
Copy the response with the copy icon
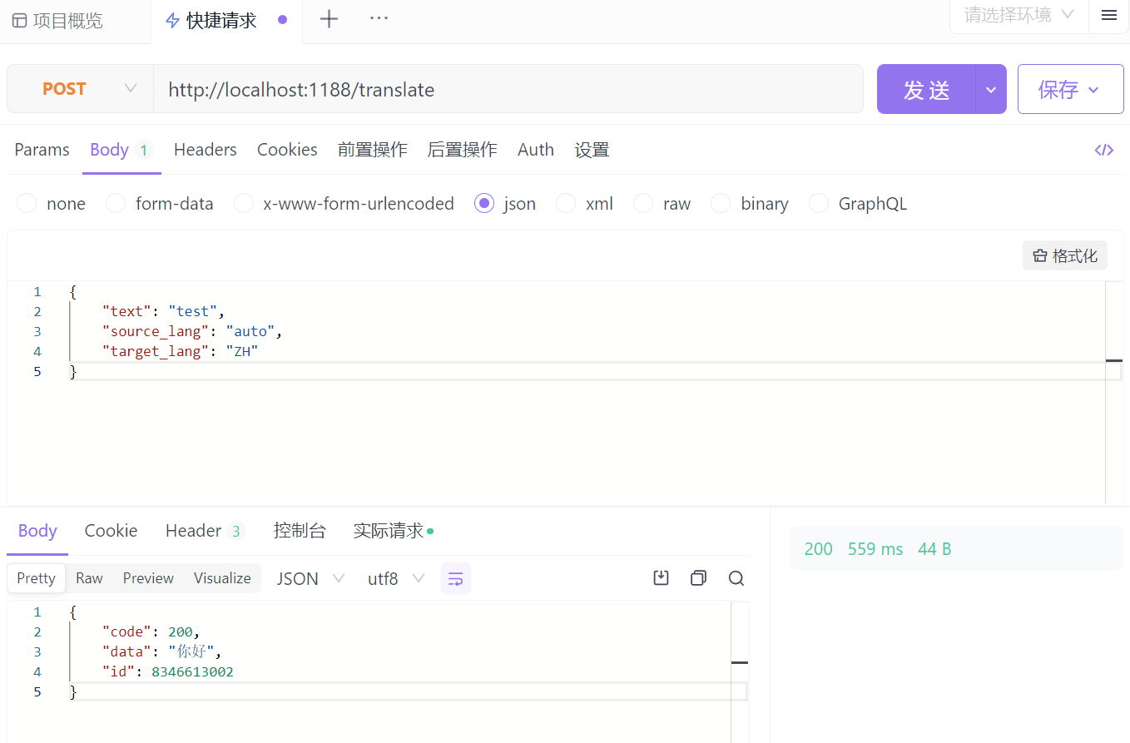point(698,577)
